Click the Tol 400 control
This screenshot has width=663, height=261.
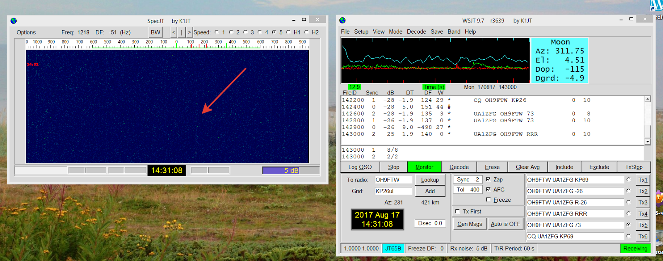468,189
